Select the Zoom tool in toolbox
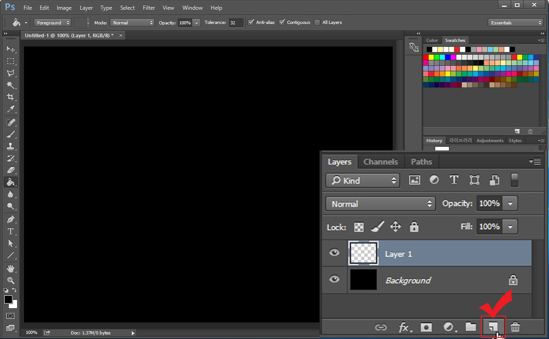This screenshot has height=339, width=549. [x=11, y=280]
